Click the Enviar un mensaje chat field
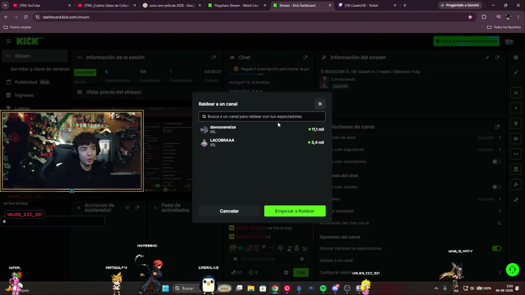Viewport: 525px width, 295px height. click(269, 259)
